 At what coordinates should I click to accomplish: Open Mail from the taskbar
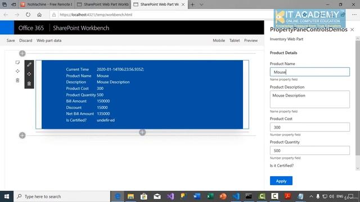pos(157,196)
